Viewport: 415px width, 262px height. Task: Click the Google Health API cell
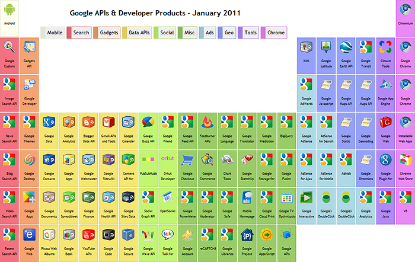point(108,206)
